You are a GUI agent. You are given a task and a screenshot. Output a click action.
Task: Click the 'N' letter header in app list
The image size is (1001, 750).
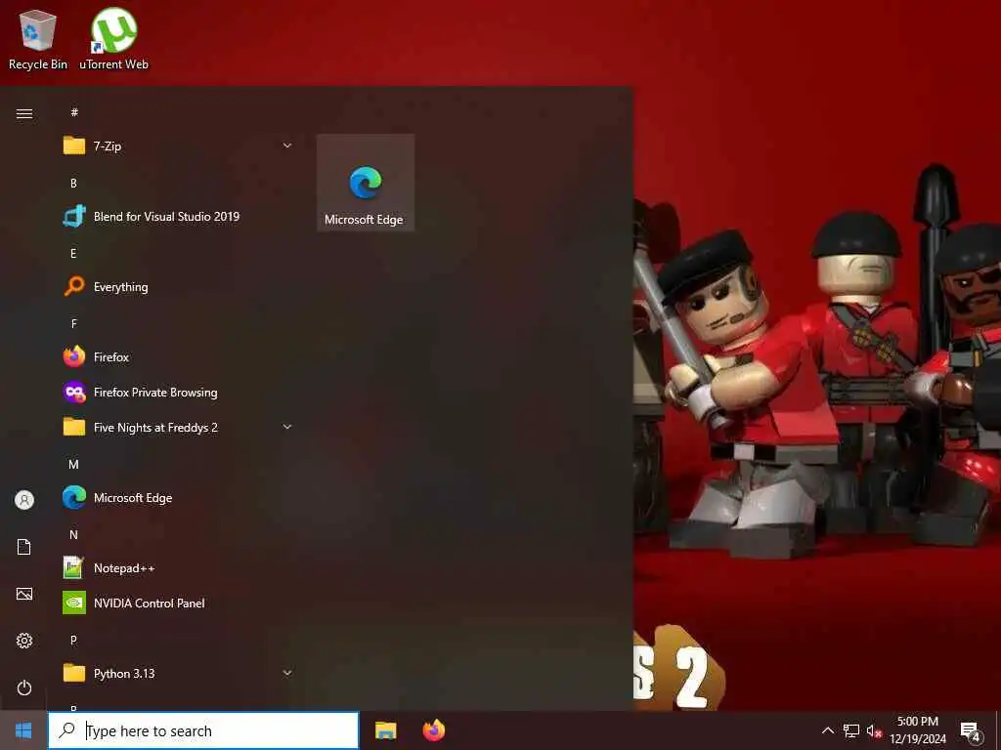point(73,534)
